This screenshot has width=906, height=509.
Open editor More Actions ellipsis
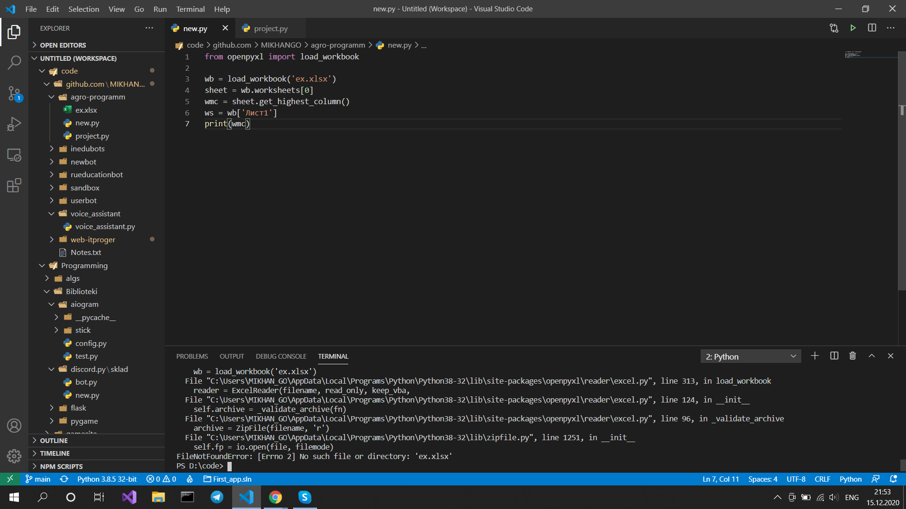(x=890, y=28)
